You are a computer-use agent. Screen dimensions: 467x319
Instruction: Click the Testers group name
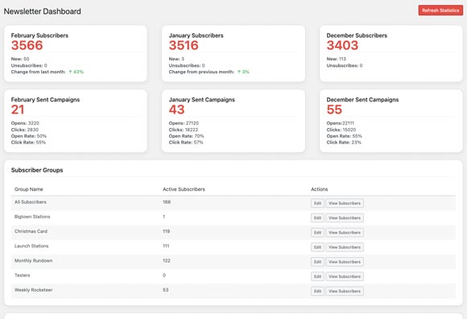(x=22, y=275)
